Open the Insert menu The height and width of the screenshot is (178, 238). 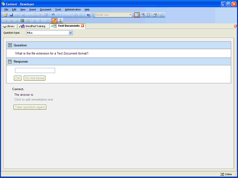click(x=33, y=10)
